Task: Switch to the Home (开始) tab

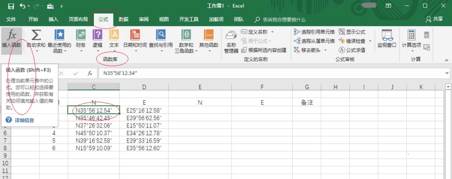Action: [33, 19]
